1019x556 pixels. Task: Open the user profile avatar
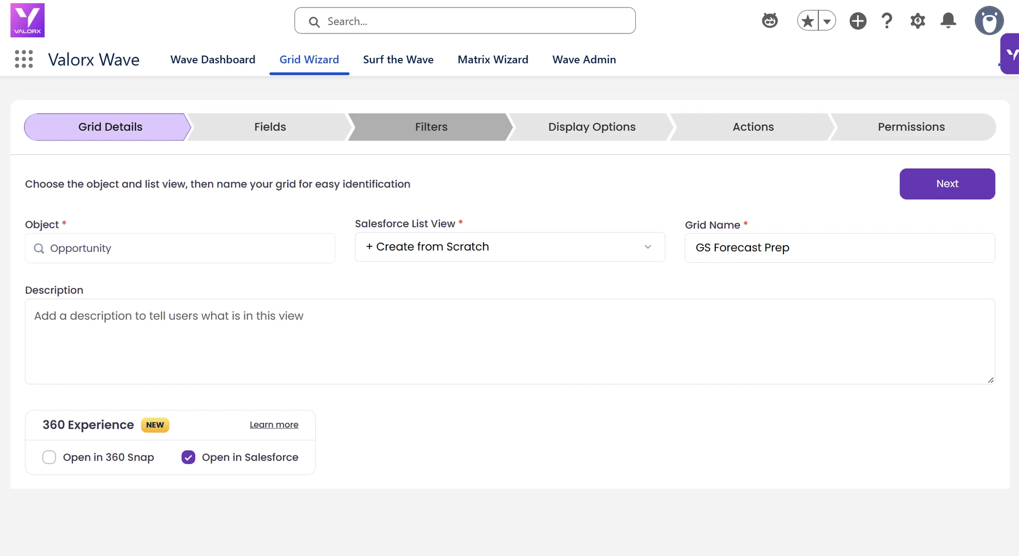[x=989, y=21]
